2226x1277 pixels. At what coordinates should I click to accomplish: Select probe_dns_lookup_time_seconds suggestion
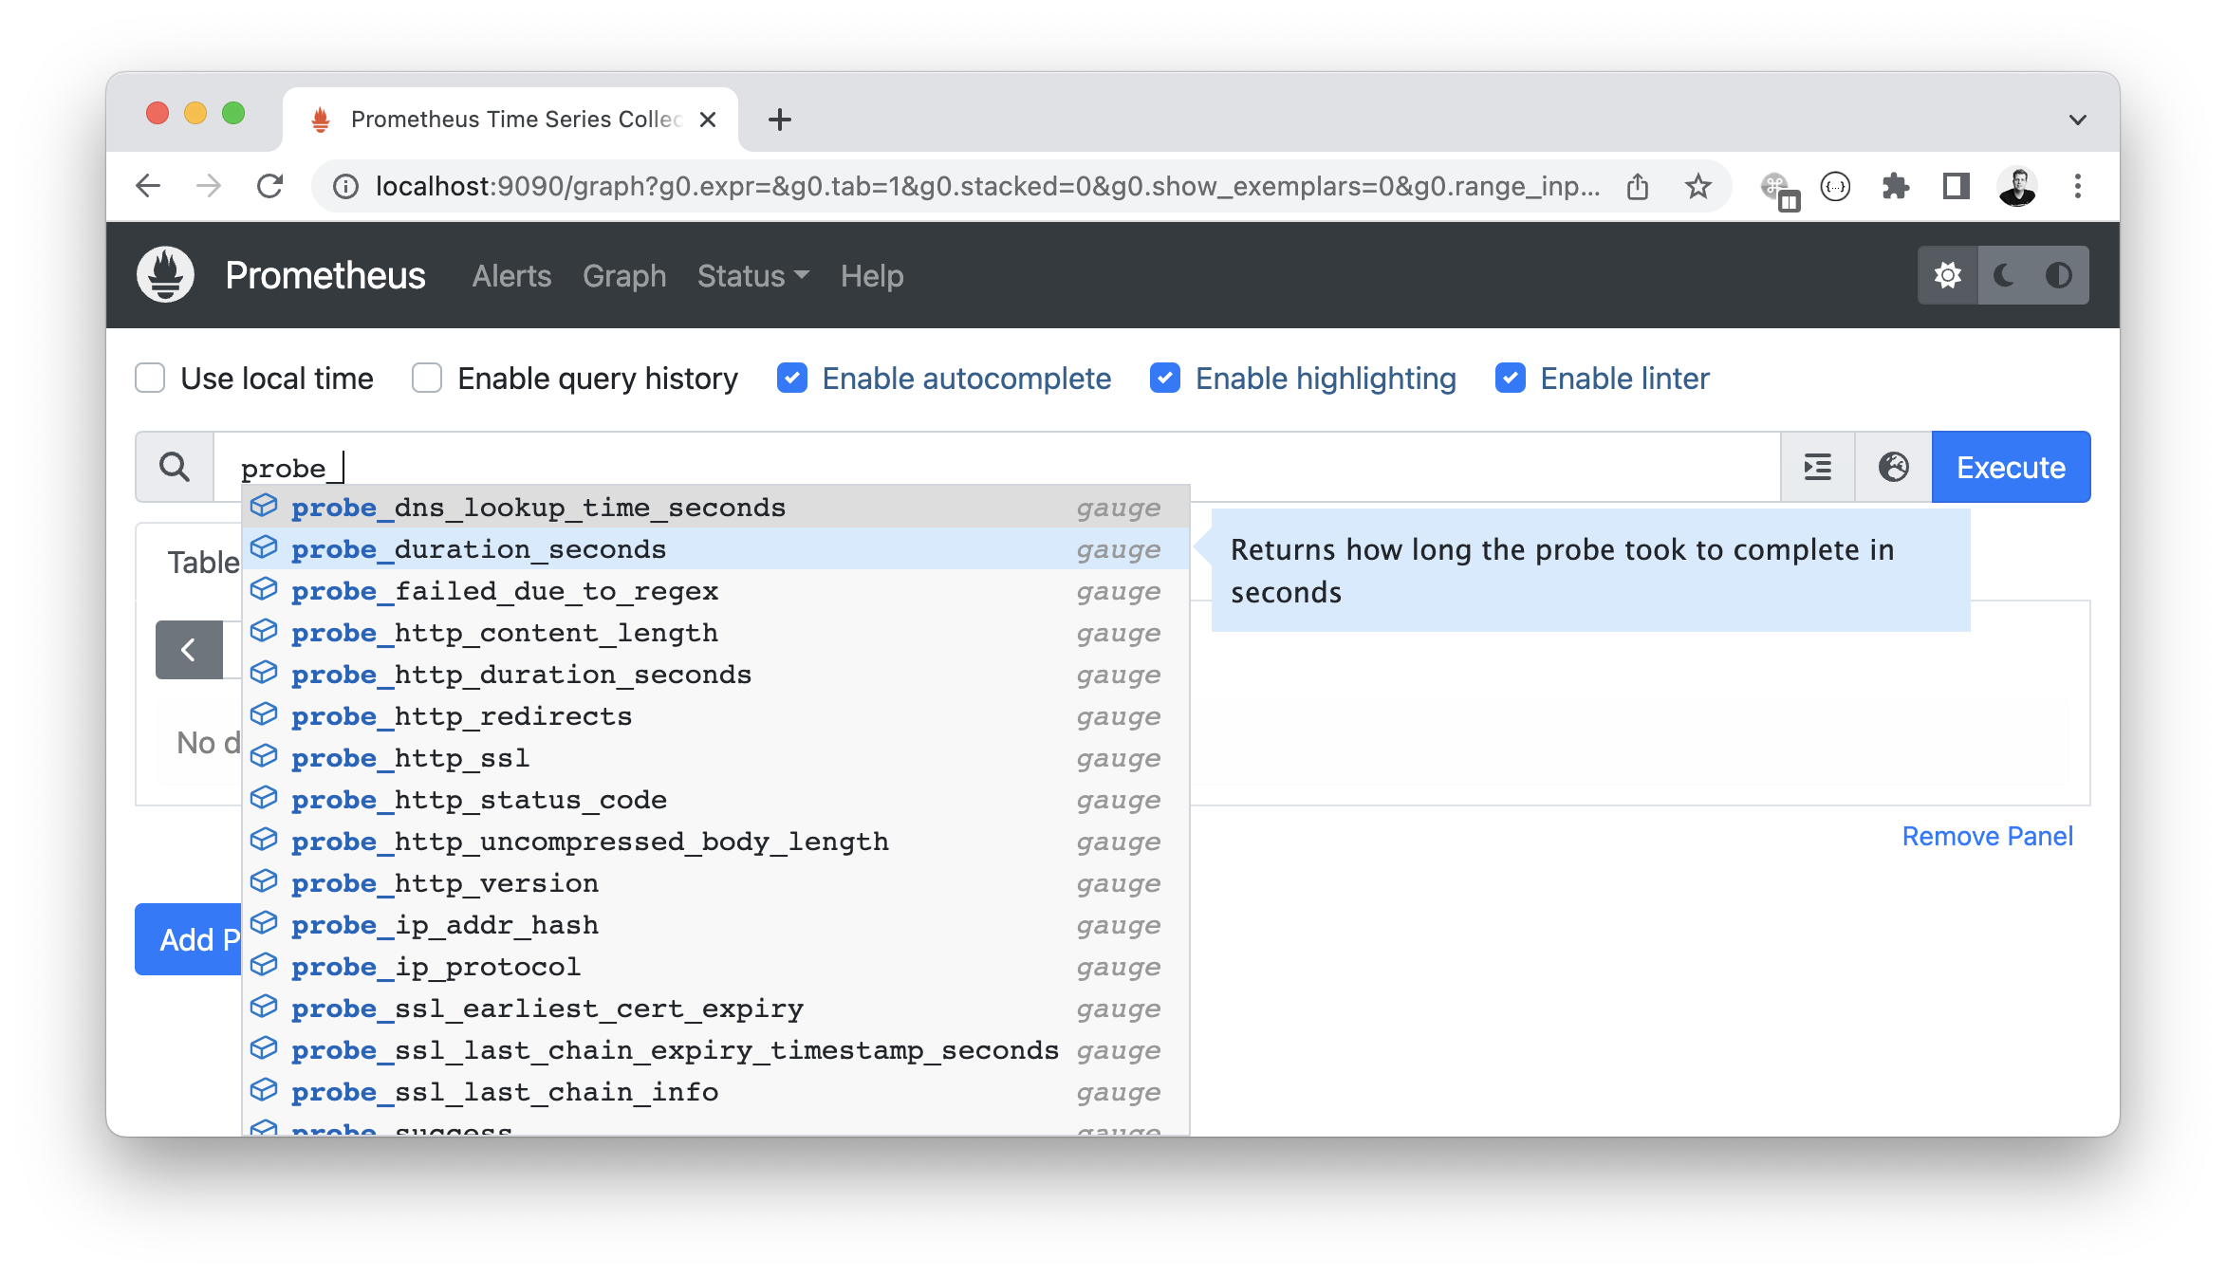pos(716,508)
